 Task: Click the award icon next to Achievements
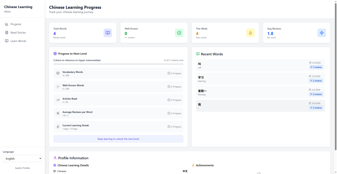click(193, 165)
